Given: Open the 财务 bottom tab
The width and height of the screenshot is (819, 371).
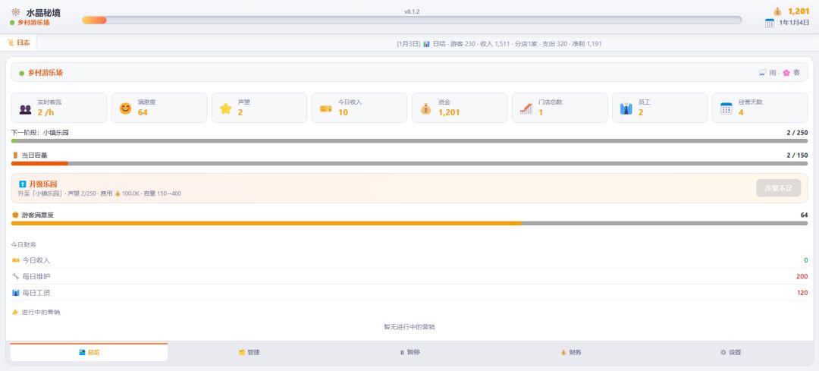Looking at the screenshot, I should (x=570, y=352).
